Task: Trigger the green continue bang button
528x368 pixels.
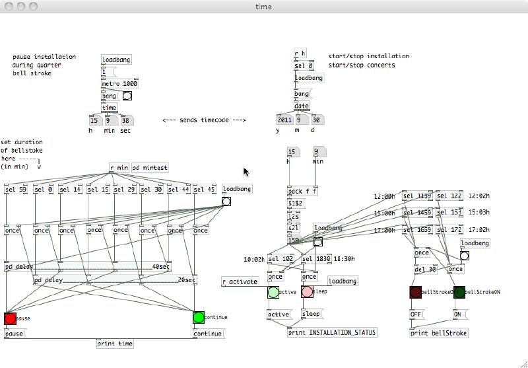Action: [x=199, y=317]
